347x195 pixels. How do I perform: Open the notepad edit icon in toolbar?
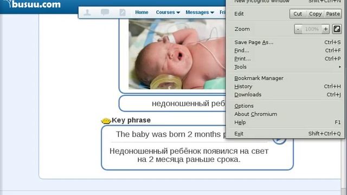(x=123, y=12)
